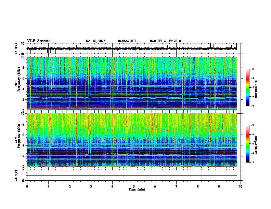The width and height of the screenshot is (271, 209).
Task: Click the "1" tick on the Time axis
Action: point(48,186)
